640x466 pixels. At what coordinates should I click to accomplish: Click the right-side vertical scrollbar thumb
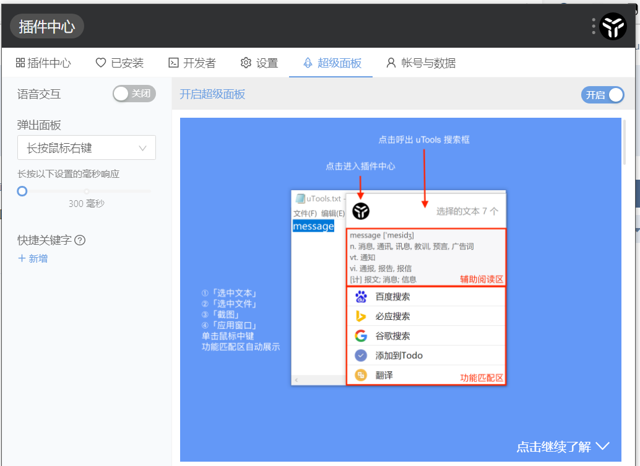pyautogui.click(x=625, y=143)
